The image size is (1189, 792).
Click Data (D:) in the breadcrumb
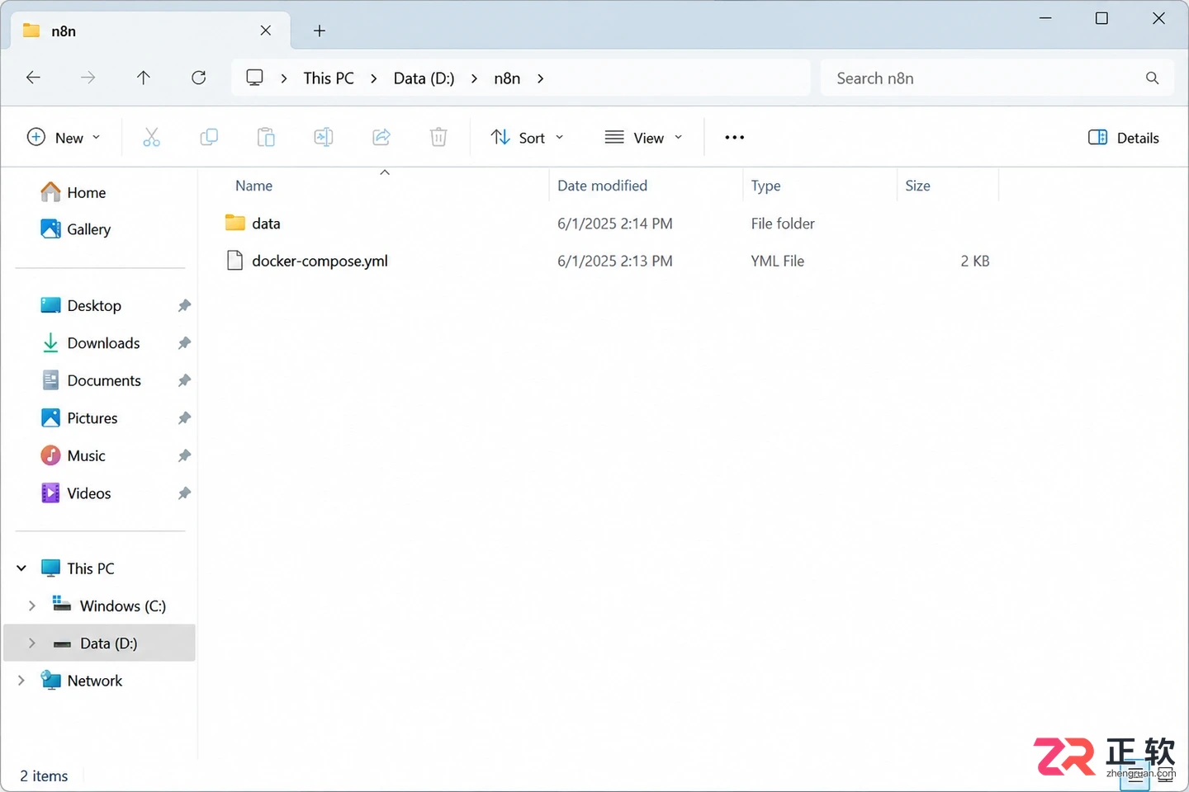click(x=424, y=78)
